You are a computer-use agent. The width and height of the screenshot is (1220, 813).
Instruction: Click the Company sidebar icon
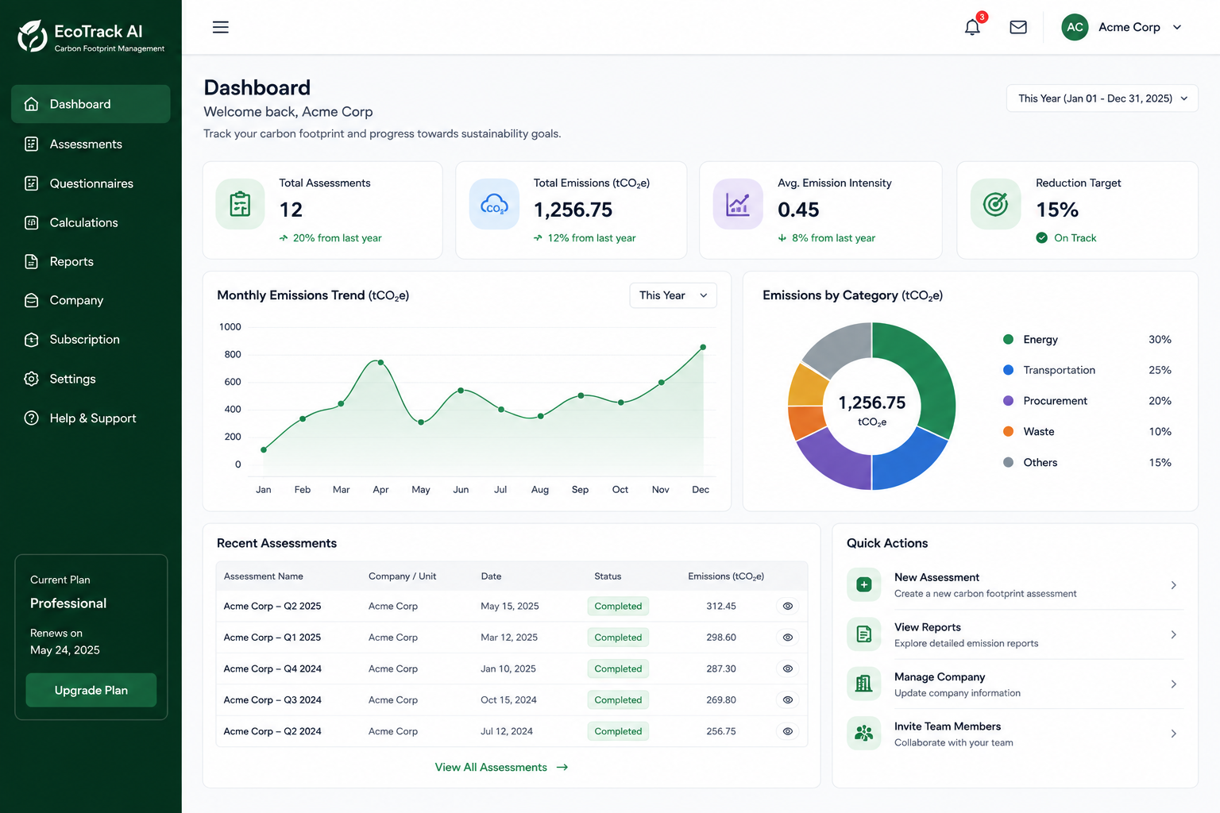(x=32, y=300)
